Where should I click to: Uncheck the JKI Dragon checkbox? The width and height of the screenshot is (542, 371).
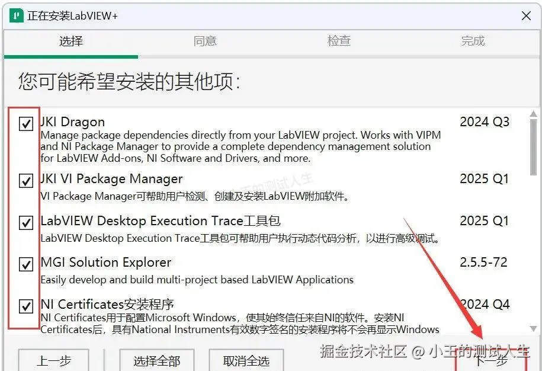coord(26,123)
